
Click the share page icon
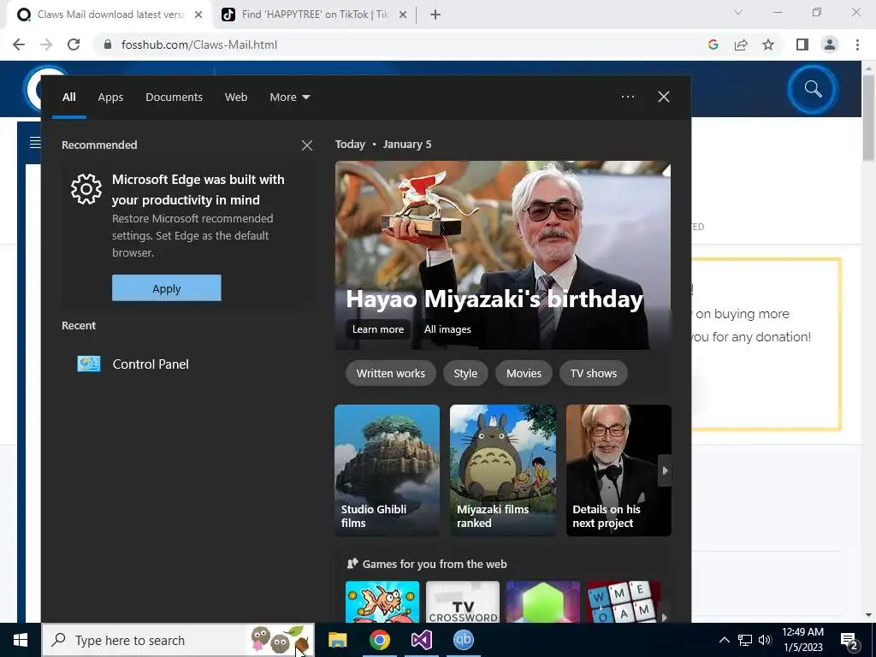tap(741, 44)
